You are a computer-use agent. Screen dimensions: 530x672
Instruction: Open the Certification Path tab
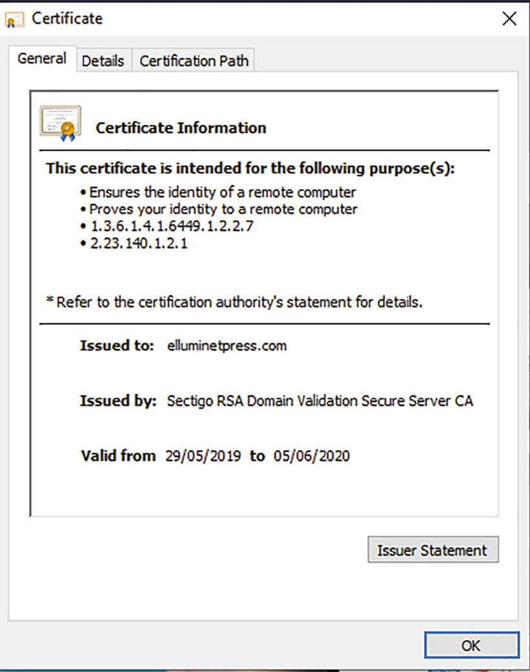pyautogui.click(x=194, y=61)
